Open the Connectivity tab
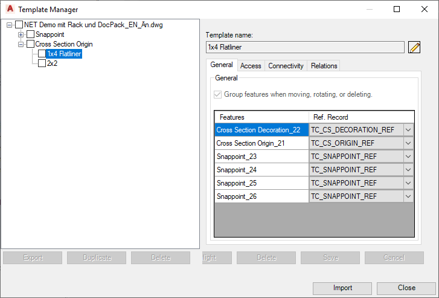This screenshot has height=298, width=439. [x=286, y=66]
